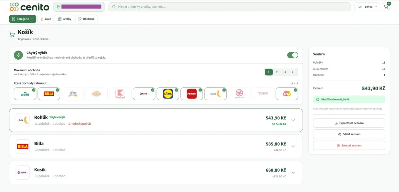This screenshot has width=399, height=192.
Task: Click into the product search field
Action: tap(229, 7)
